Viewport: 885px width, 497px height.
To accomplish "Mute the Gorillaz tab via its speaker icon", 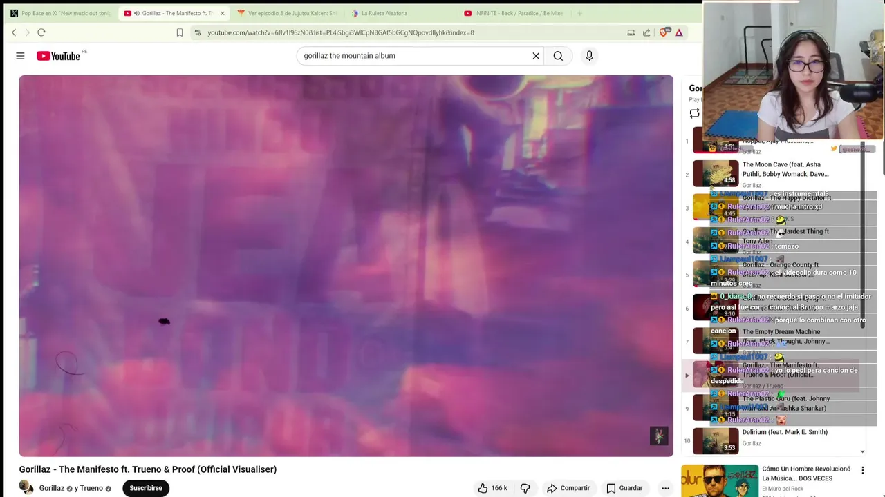I will [x=136, y=13].
